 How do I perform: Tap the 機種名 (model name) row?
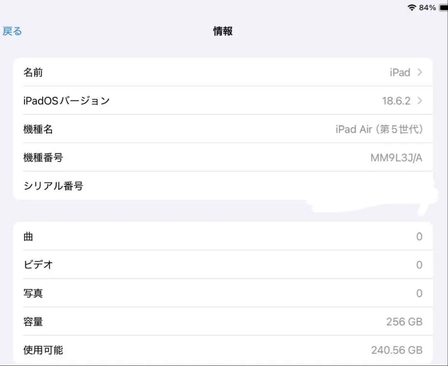click(224, 129)
